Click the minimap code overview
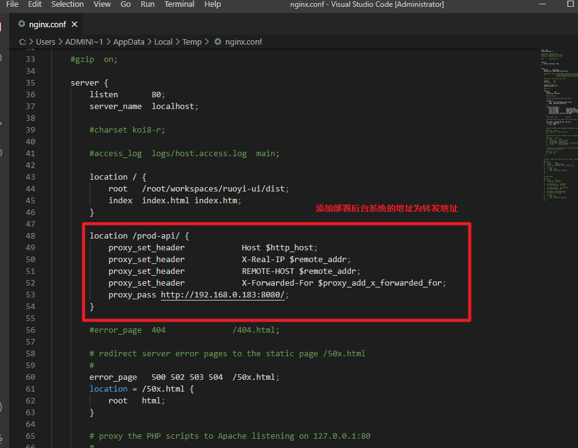The width and height of the screenshot is (578, 448). (559, 125)
